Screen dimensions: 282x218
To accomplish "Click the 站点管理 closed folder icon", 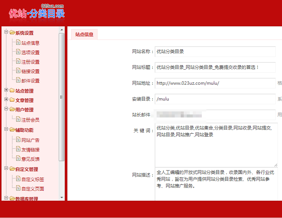I will [x=12, y=90].
